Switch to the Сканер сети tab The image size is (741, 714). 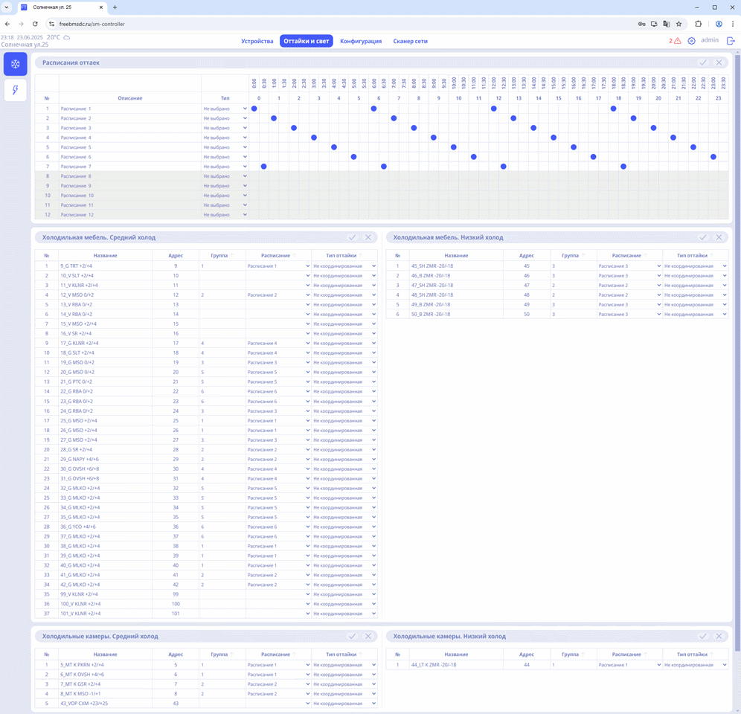coord(410,41)
